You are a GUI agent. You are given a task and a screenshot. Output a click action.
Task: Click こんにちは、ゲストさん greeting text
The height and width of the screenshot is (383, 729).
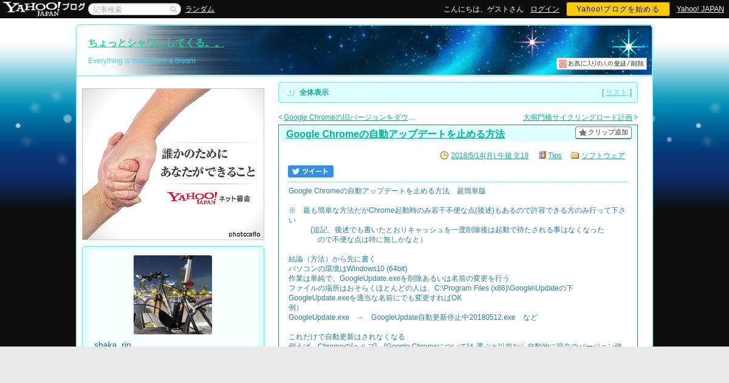tap(484, 9)
